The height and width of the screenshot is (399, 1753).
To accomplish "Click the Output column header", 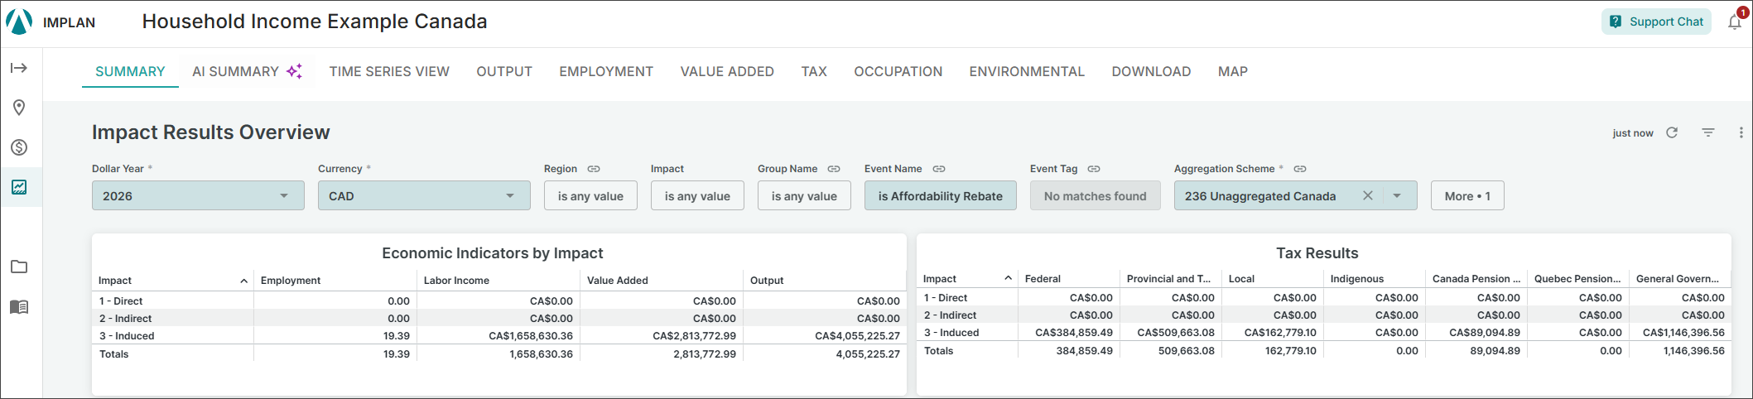I will pyautogui.click(x=825, y=281).
